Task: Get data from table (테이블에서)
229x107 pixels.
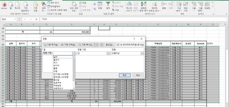Action: click(54, 6)
